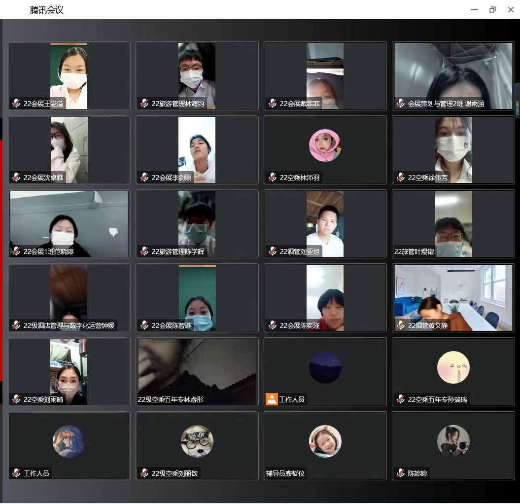Minimize the 腾讯会议 window
Viewport: 520px width, 504px height.
click(474, 10)
